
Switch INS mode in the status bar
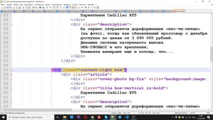(208, 113)
